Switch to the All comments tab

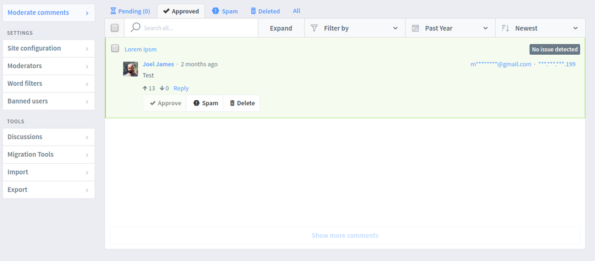pos(296,11)
